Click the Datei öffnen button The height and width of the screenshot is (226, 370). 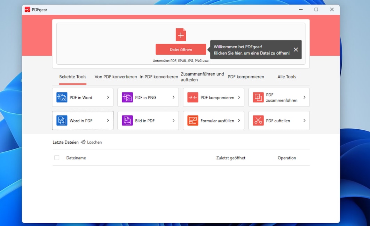click(x=181, y=49)
